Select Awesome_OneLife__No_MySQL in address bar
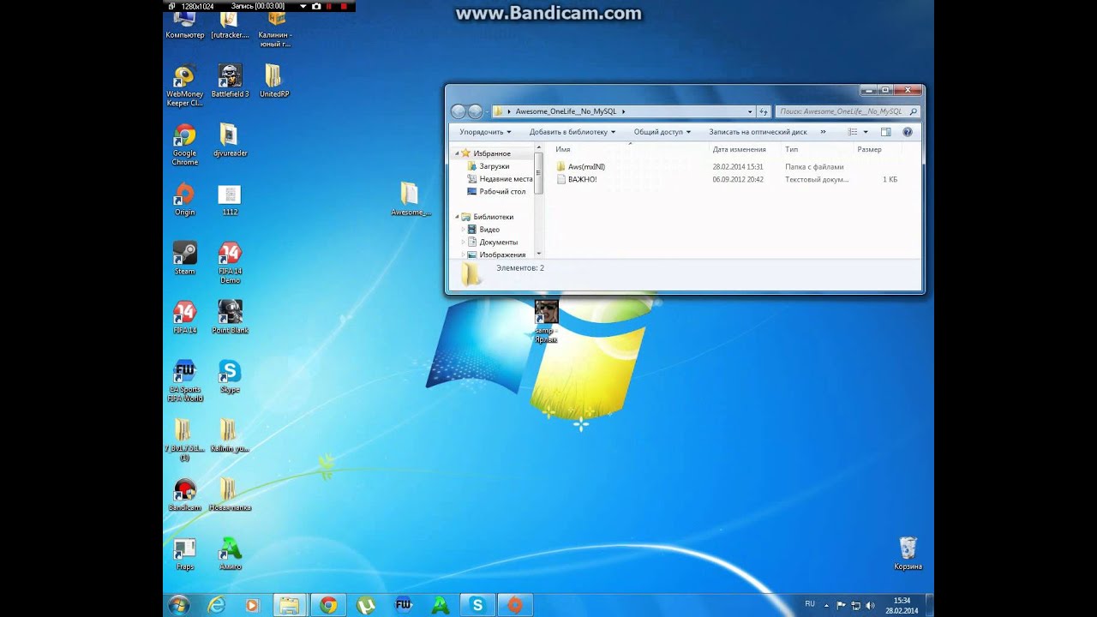 pyautogui.click(x=566, y=111)
